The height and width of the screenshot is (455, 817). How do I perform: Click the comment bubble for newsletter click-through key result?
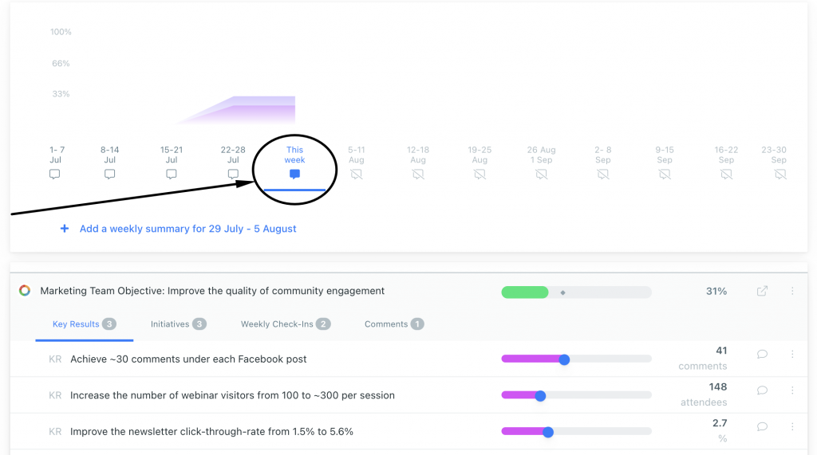762,427
